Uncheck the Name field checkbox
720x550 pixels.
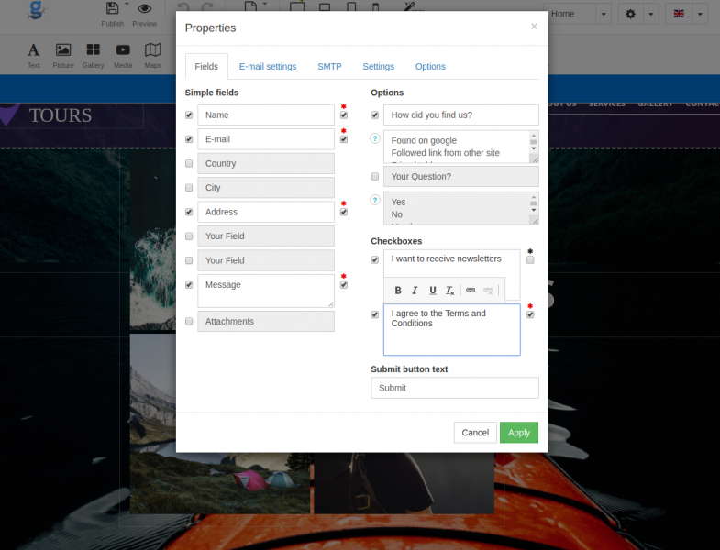tap(189, 115)
